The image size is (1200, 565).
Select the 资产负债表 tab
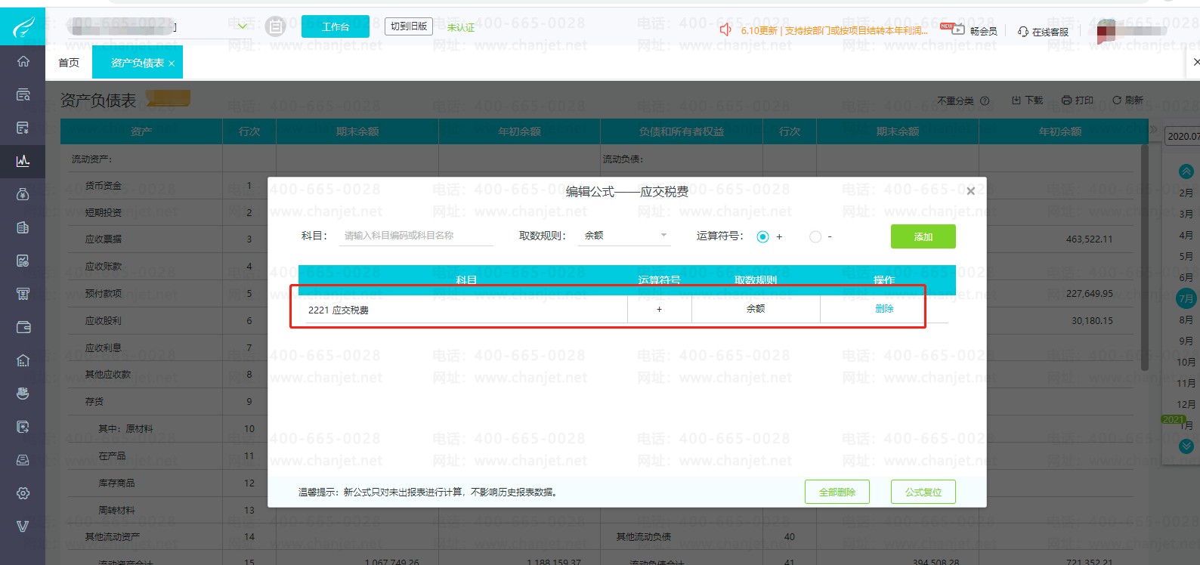point(138,63)
